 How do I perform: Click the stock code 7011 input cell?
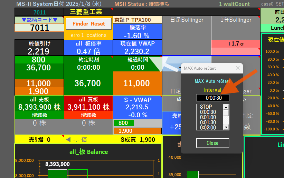tap(39, 28)
